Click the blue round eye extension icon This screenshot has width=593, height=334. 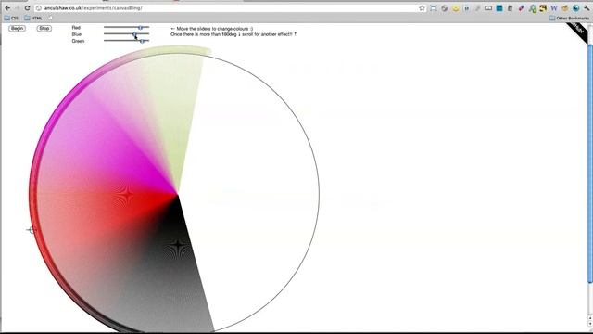tap(576, 8)
